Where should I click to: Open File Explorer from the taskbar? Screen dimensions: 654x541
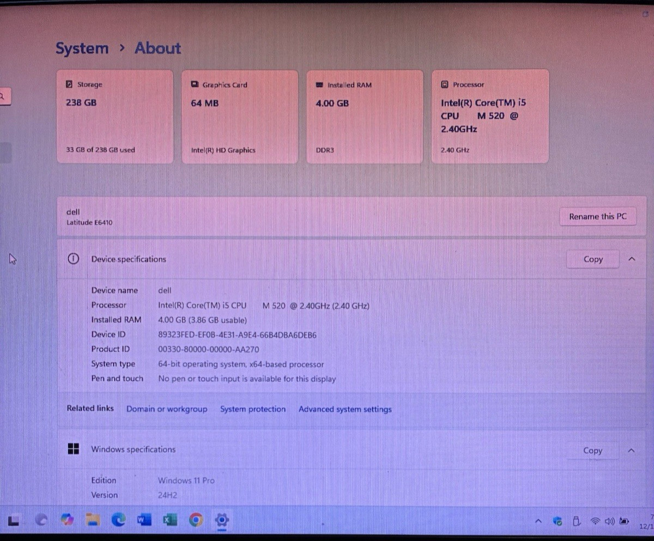click(93, 520)
